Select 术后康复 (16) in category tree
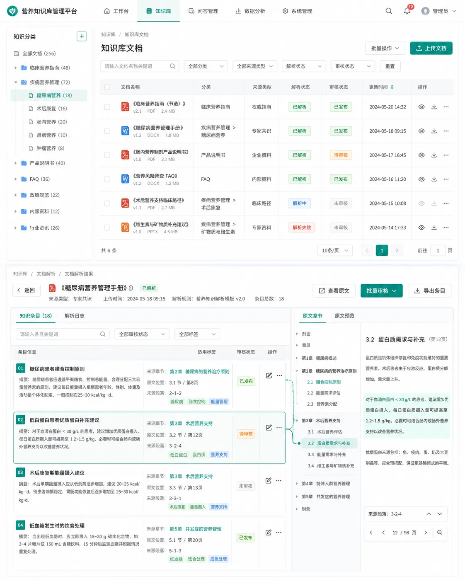The height and width of the screenshot is (581, 465). (51, 109)
